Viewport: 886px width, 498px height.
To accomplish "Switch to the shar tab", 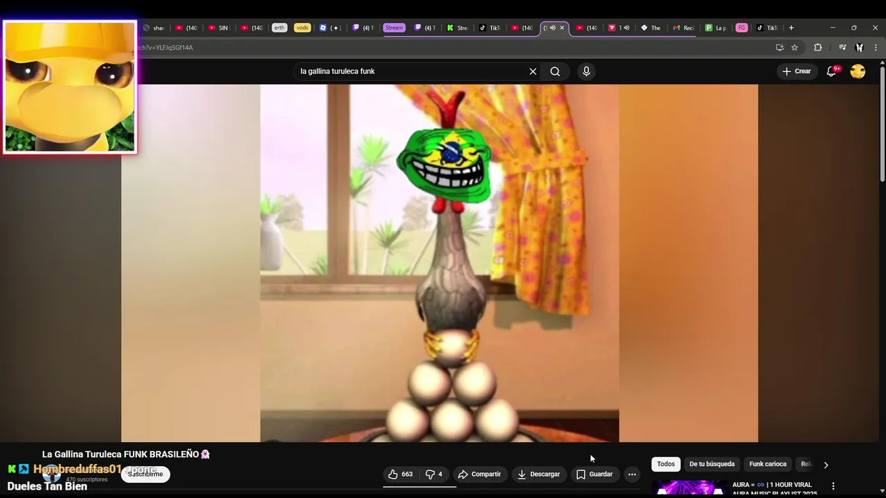I will (x=154, y=28).
